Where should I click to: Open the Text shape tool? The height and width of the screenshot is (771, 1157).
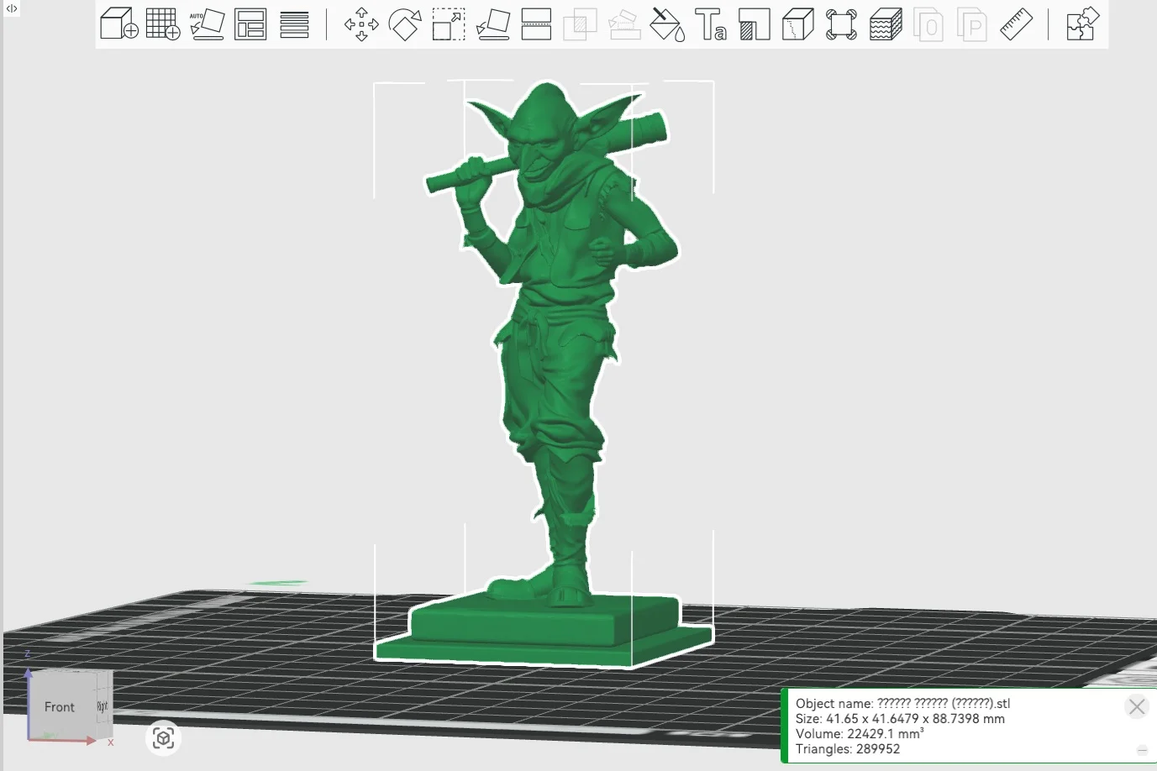point(711,24)
